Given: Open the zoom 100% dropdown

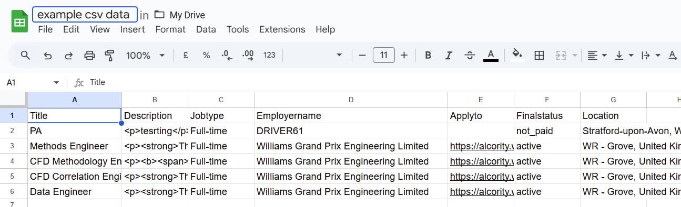Looking at the screenshot, I should (x=146, y=55).
